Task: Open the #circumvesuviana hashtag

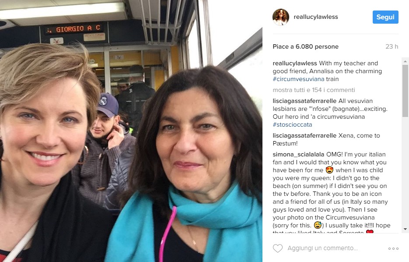Action: [298, 79]
